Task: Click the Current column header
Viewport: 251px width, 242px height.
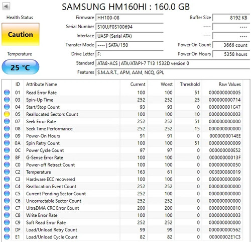Action: [x=138, y=84]
